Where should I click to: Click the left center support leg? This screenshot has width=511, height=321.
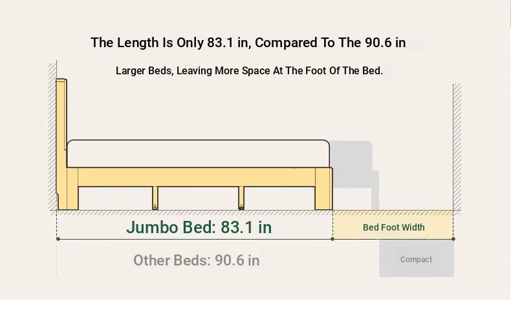pyautogui.click(x=155, y=198)
